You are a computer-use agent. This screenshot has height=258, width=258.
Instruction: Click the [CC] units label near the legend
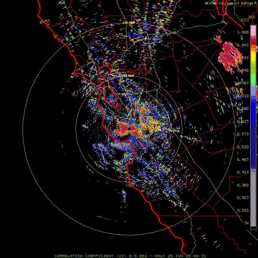[x=245, y=20]
